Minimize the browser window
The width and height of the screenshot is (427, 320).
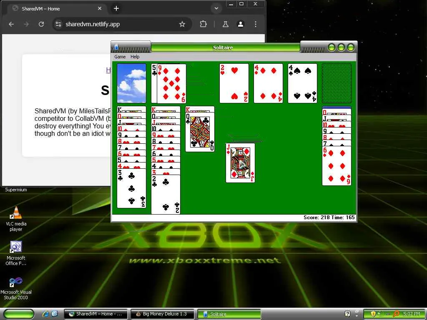231,4
